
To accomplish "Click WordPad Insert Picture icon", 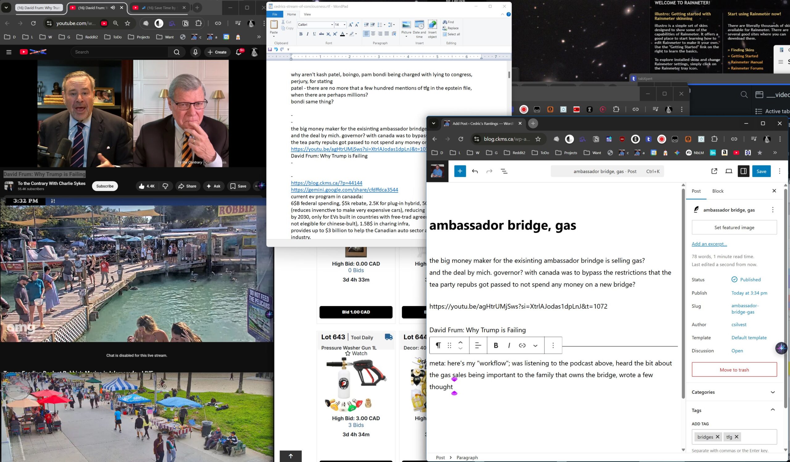I will pyautogui.click(x=406, y=25).
